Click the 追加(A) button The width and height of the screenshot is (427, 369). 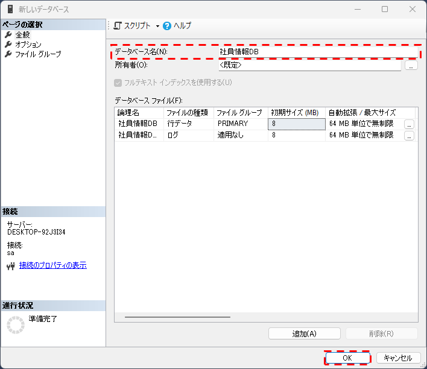click(304, 333)
